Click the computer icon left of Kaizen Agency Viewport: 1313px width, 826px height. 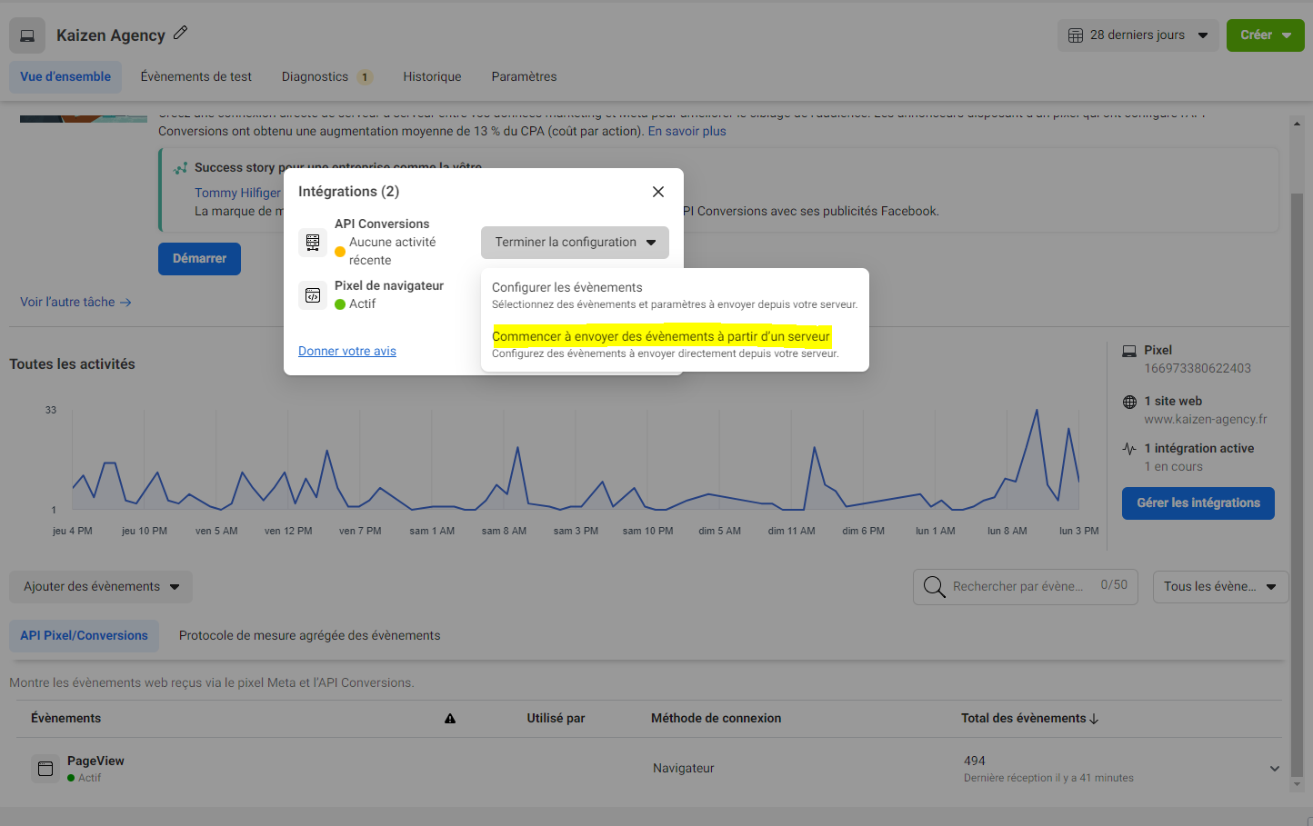coord(27,35)
